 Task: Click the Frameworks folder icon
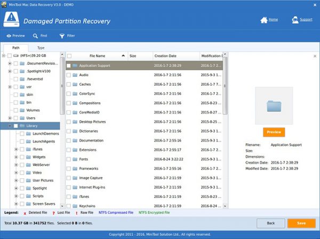coord(75,169)
